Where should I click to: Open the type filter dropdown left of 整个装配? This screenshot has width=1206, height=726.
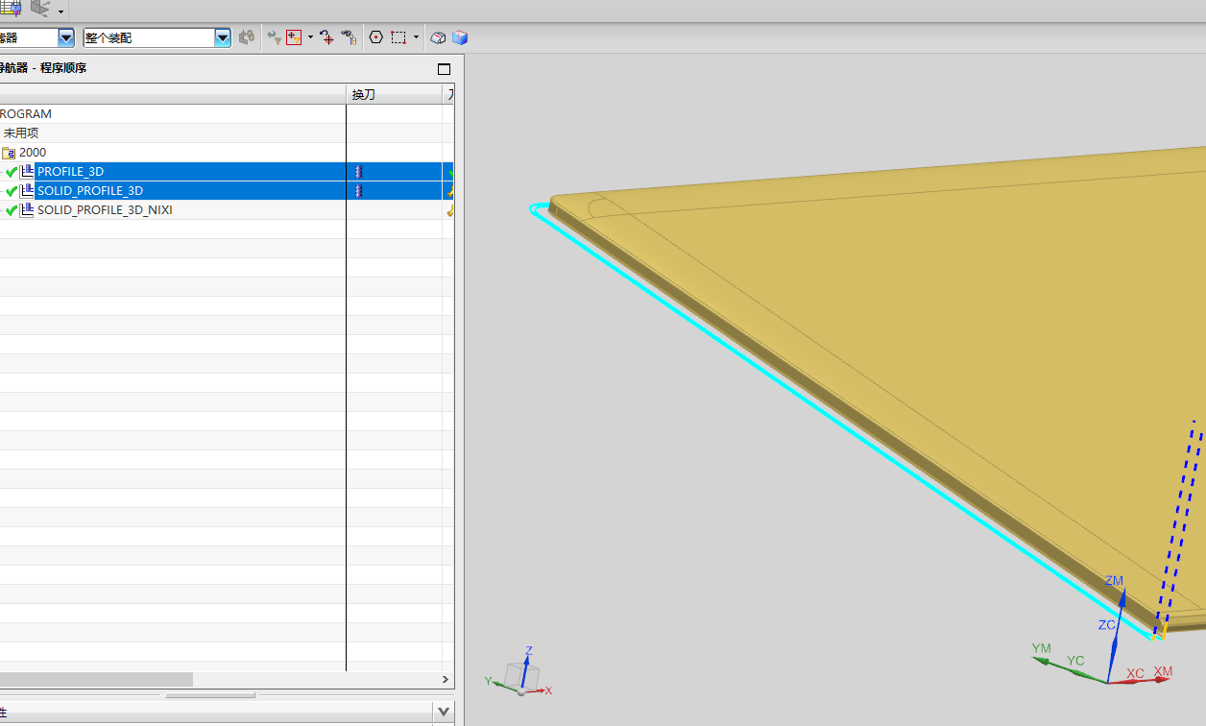pyautogui.click(x=66, y=37)
